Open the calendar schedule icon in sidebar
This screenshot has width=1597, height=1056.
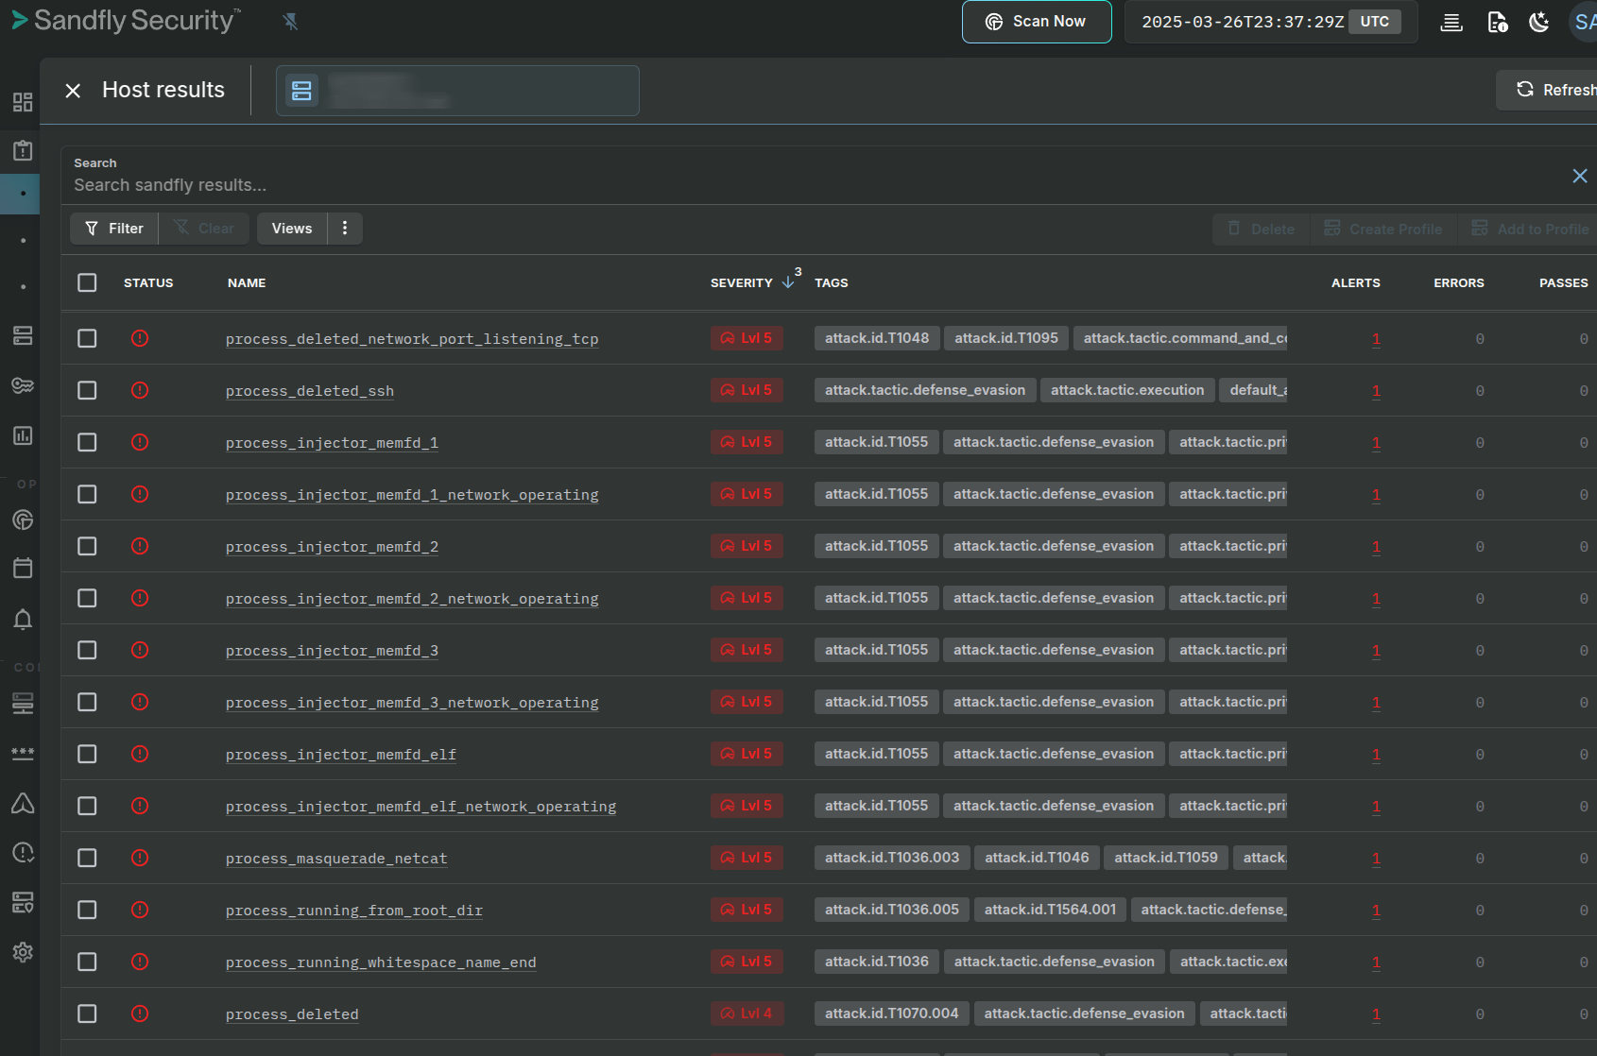click(22, 568)
